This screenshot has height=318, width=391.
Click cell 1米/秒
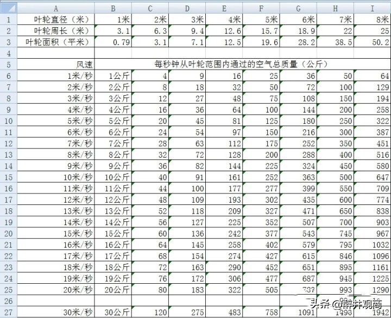coord(56,76)
